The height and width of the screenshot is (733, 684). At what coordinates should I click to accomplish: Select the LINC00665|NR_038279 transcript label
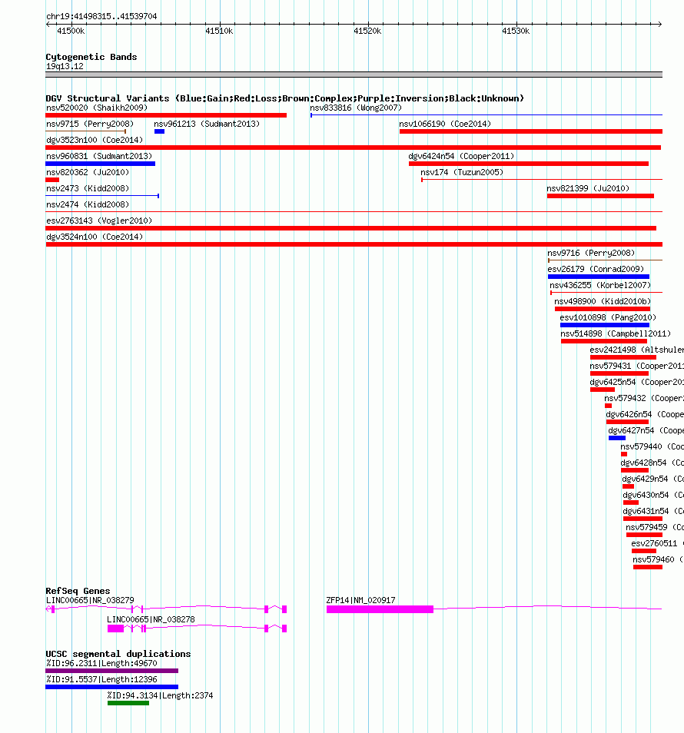[90, 600]
